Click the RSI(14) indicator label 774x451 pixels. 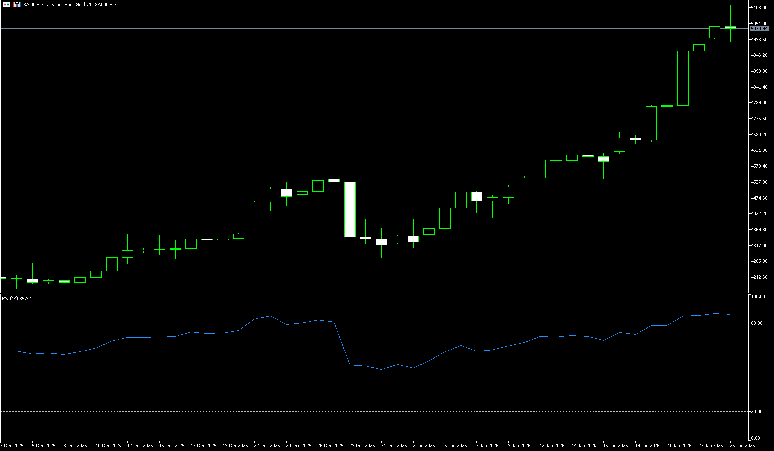coord(16,299)
